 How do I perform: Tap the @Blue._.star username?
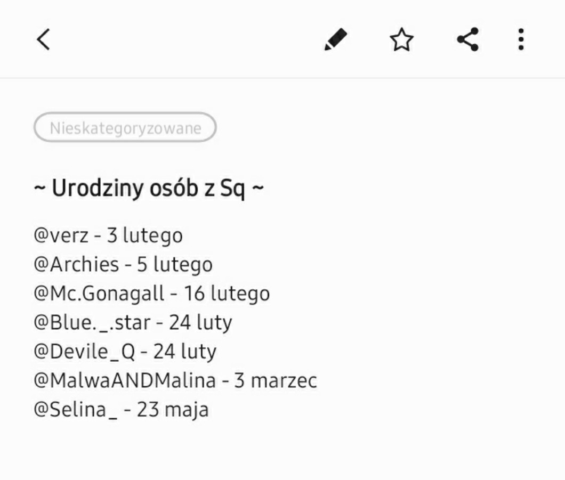(92, 323)
